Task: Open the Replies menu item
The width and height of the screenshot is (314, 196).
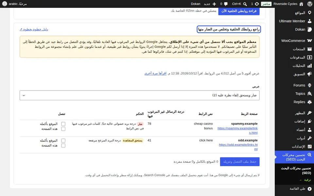Action: coord(294,102)
